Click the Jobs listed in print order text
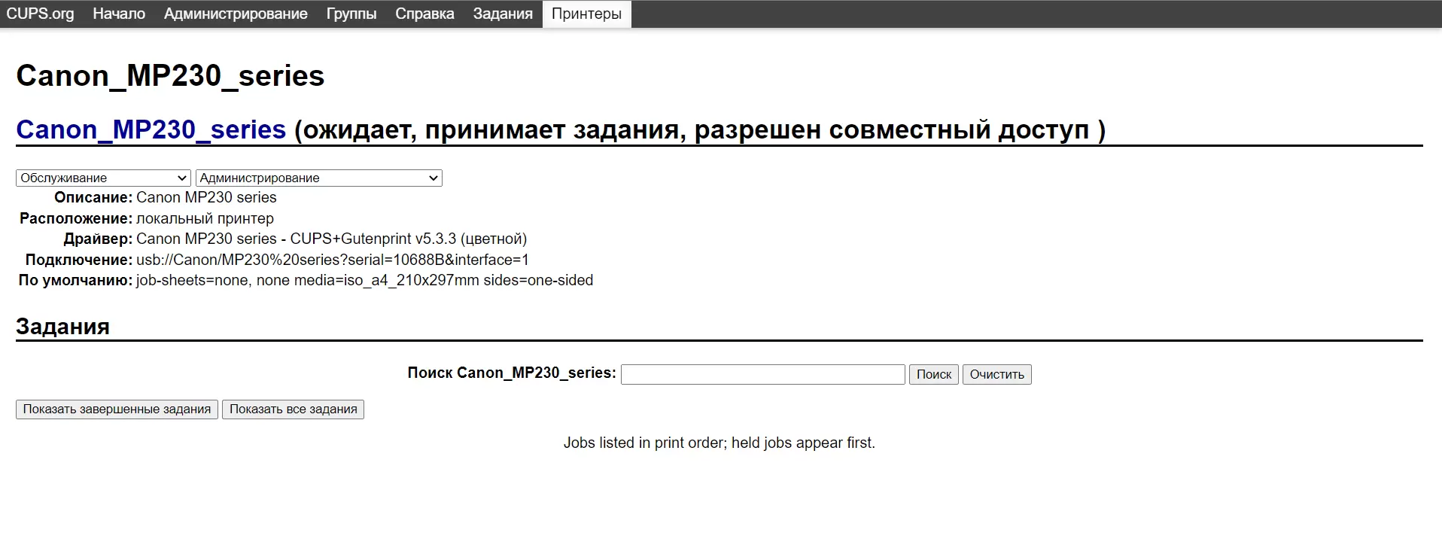The width and height of the screenshot is (1442, 551). 719,443
